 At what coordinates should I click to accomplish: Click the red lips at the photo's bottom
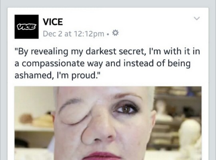(x=103, y=156)
